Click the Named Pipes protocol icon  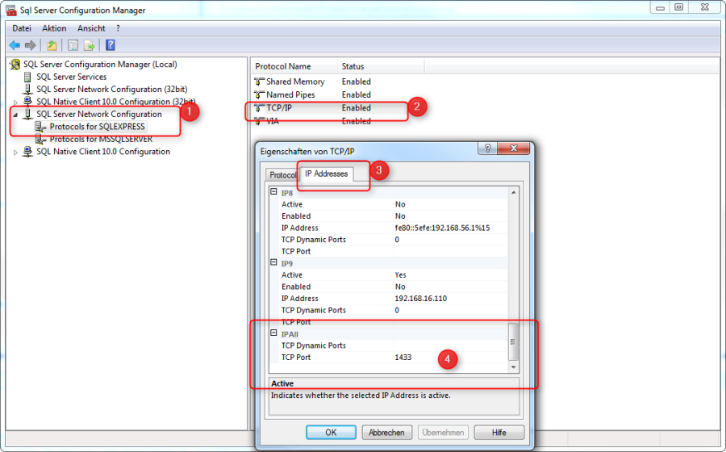pyautogui.click(x=259, y=94)
